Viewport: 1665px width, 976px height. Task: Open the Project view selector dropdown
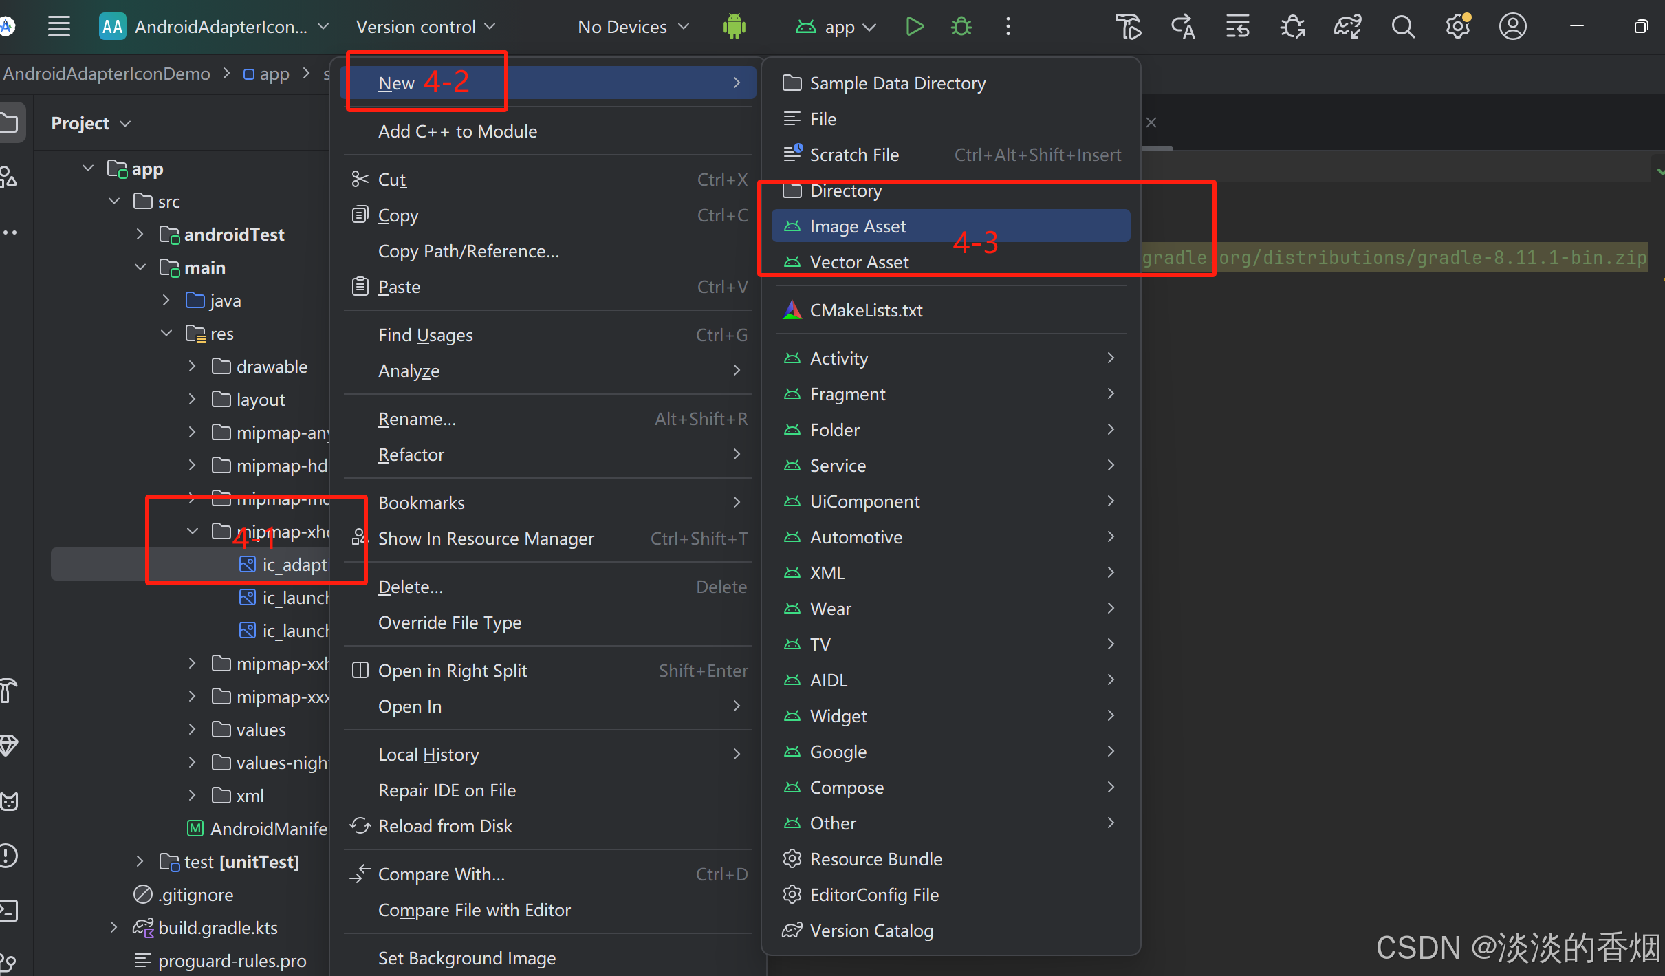[x=90, y=123]
